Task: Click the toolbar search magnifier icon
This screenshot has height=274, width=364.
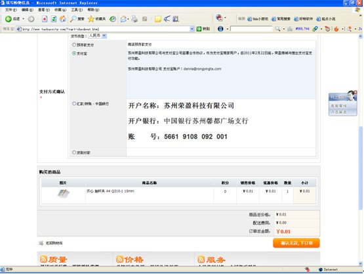Action: [x=277, y=29]
